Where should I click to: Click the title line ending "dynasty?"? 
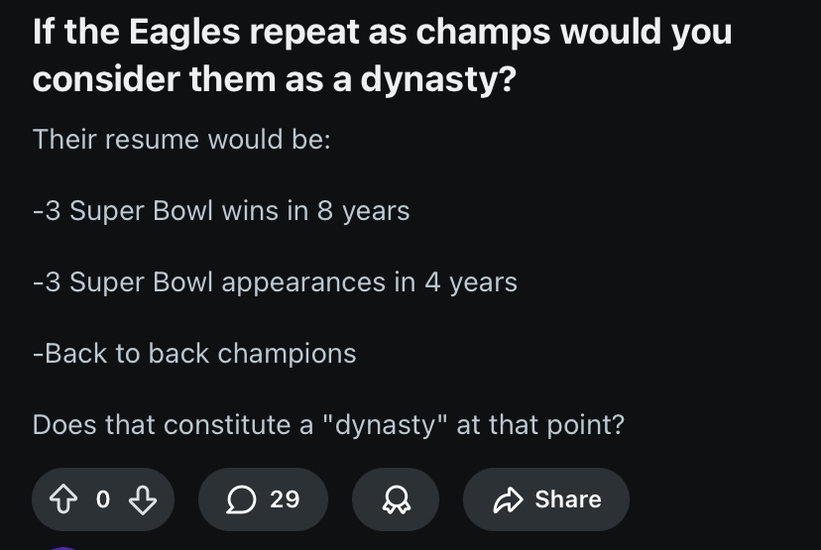(274, 79)
